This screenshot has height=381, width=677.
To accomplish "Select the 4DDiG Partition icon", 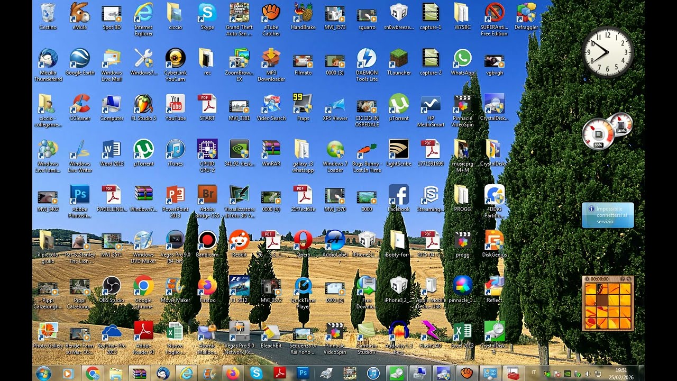I will point(494,201).
